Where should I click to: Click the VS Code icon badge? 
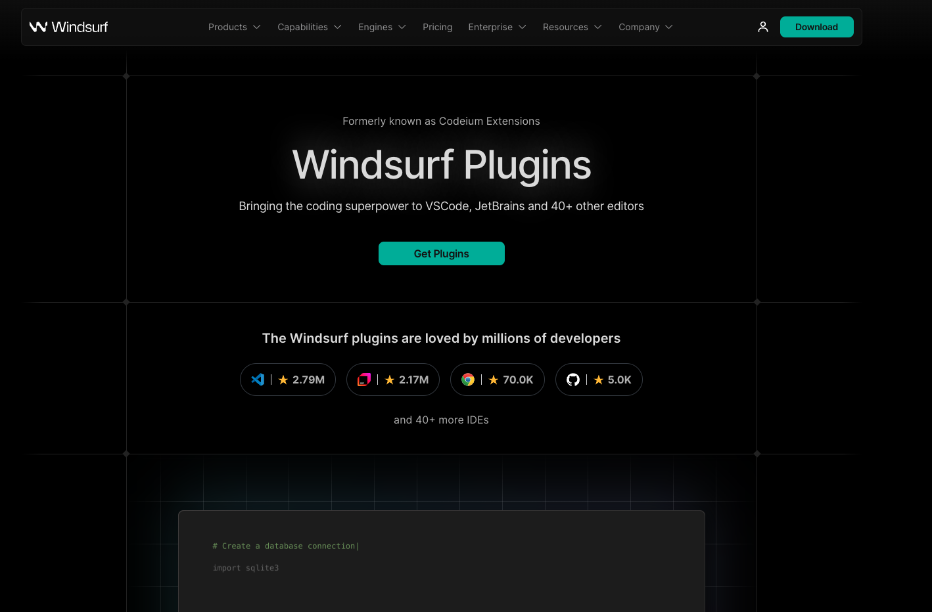tap(258, 380)
